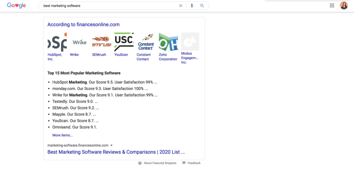Click the magnifying glass search icon
354x169 pixels.
pyautogui.click(x=202, y=6)
